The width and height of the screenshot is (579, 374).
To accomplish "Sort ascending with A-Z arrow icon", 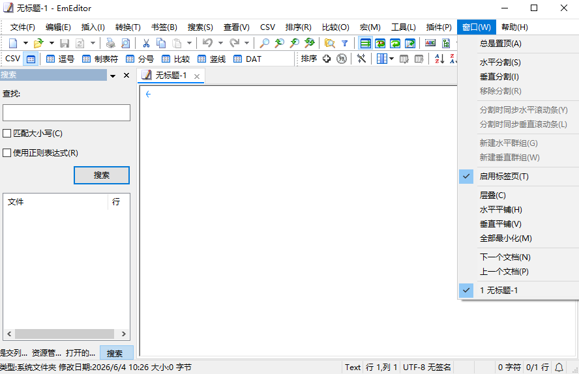I will tap(439, 59).
